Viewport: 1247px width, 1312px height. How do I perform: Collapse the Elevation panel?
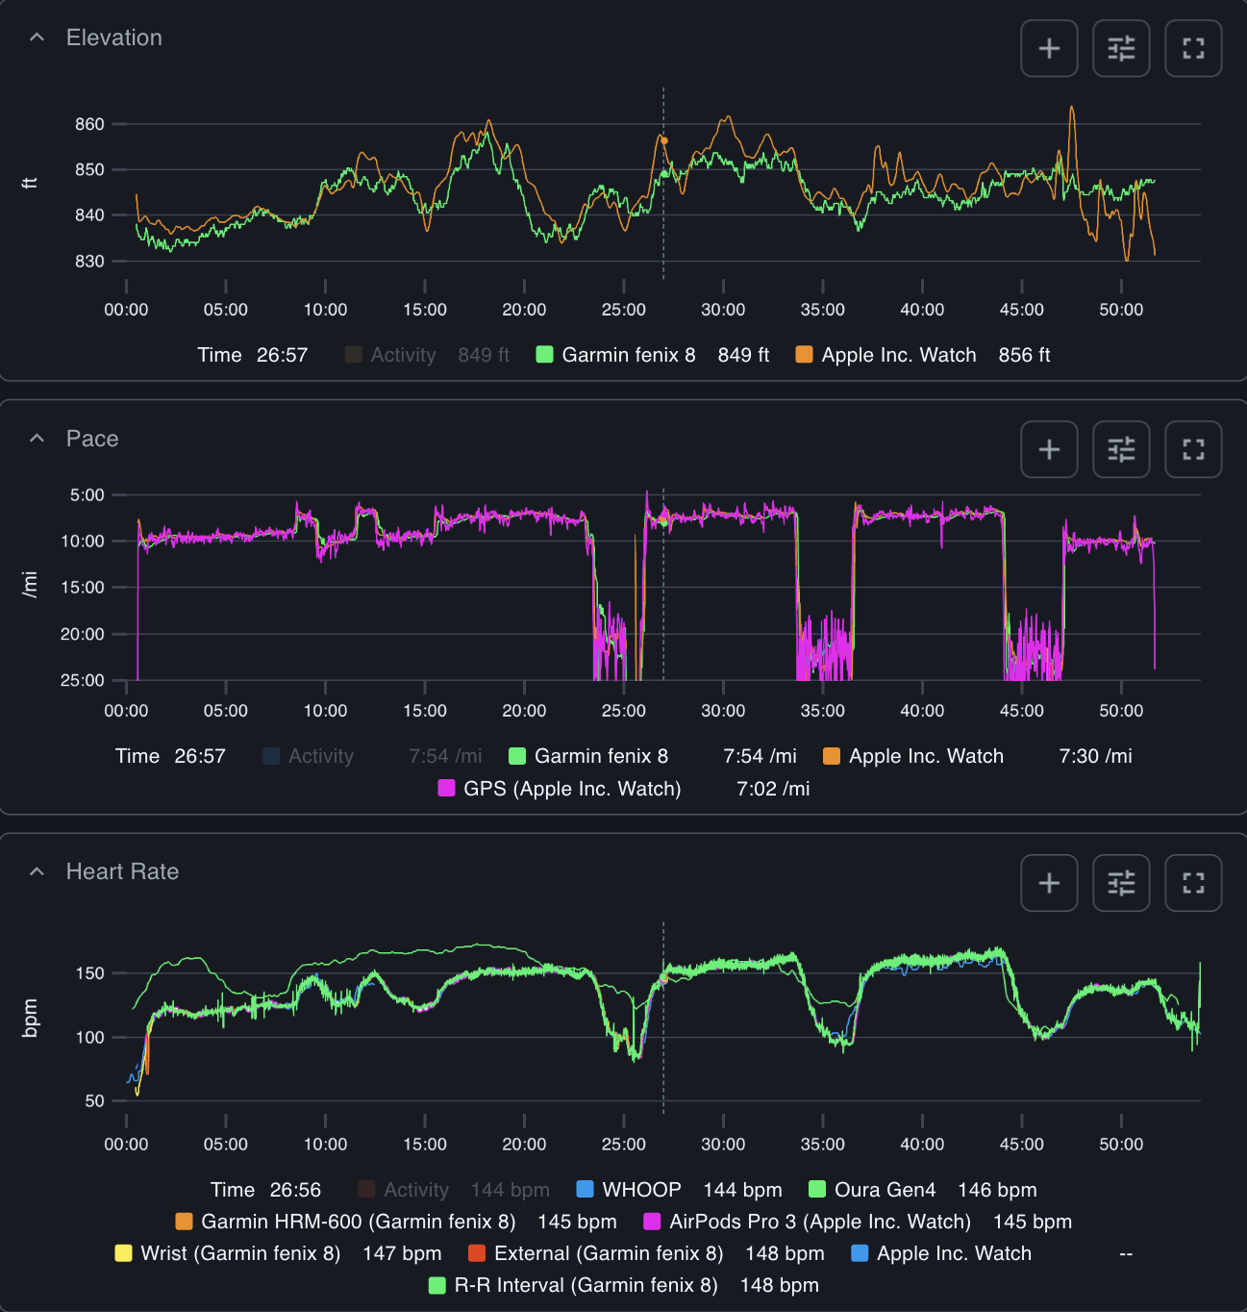37,36
